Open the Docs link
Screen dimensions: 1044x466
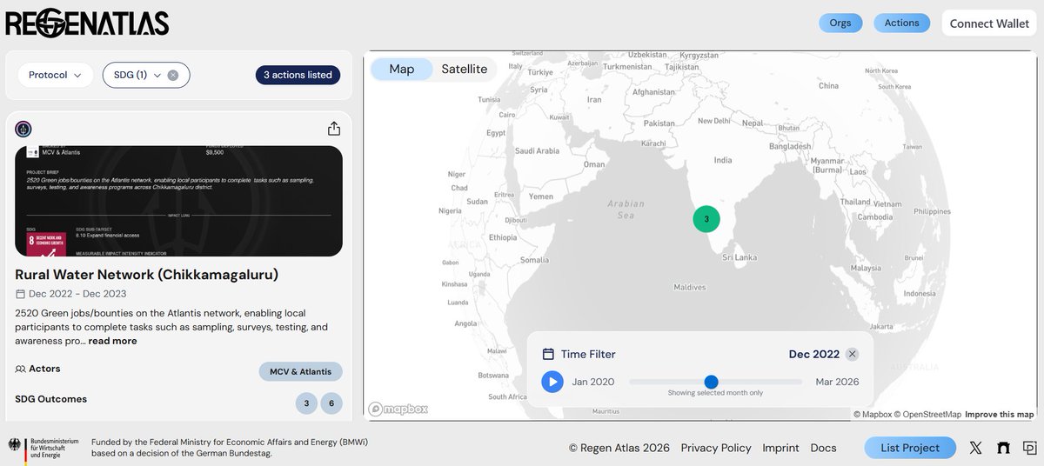(823, 448)
